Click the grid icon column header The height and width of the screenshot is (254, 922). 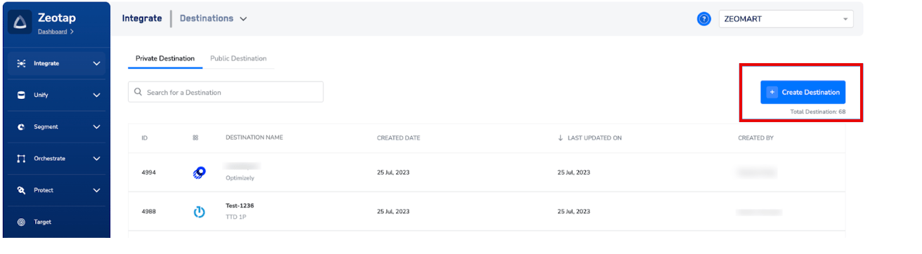[x=195, y=138]
